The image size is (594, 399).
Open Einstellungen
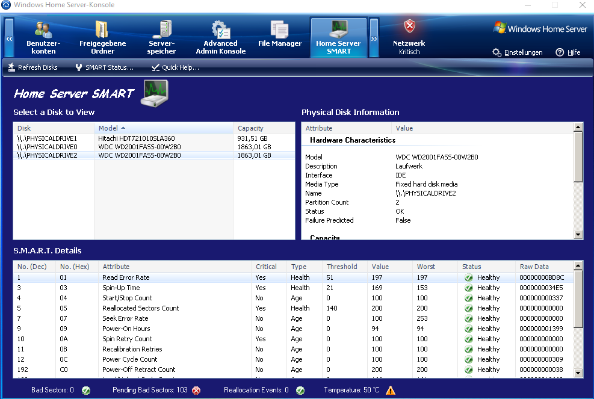(518, 52)
